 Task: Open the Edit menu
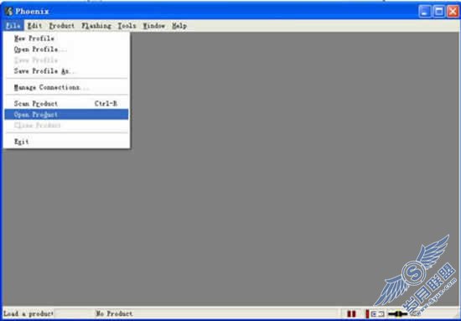(34, 26)
